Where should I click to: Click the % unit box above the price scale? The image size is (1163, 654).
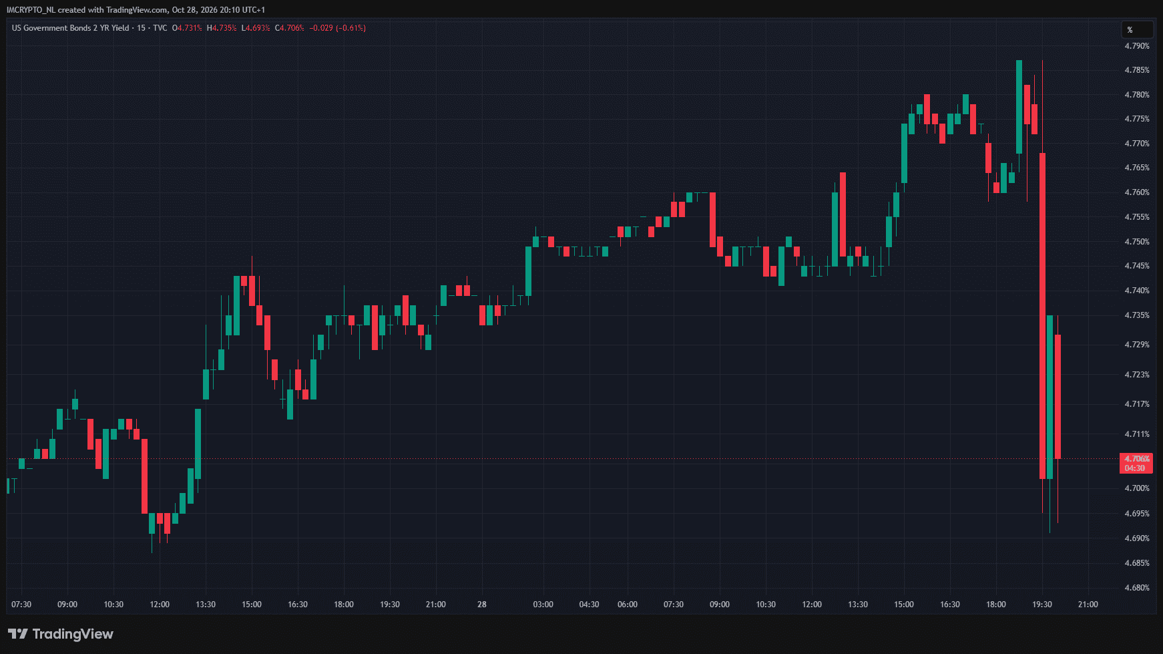pos(1136,29)
